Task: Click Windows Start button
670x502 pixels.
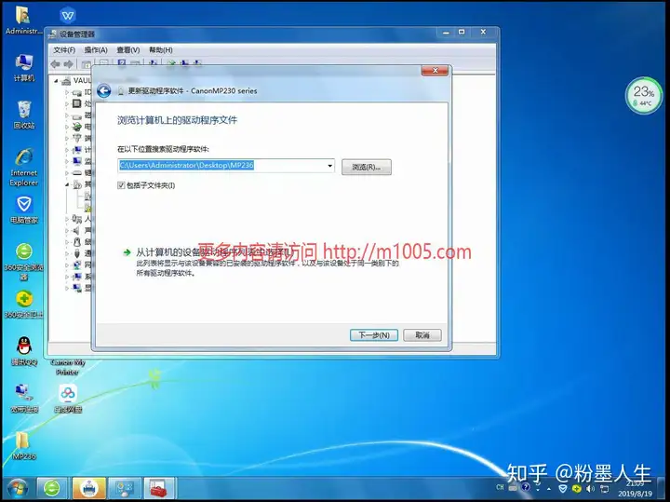Action: [18, 488]
